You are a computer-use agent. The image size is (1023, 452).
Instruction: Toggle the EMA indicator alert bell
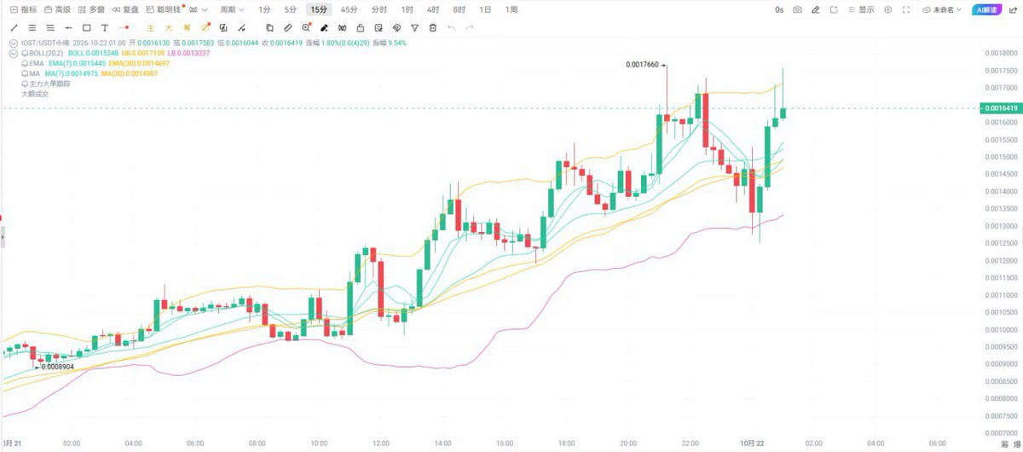pos(25,63)
